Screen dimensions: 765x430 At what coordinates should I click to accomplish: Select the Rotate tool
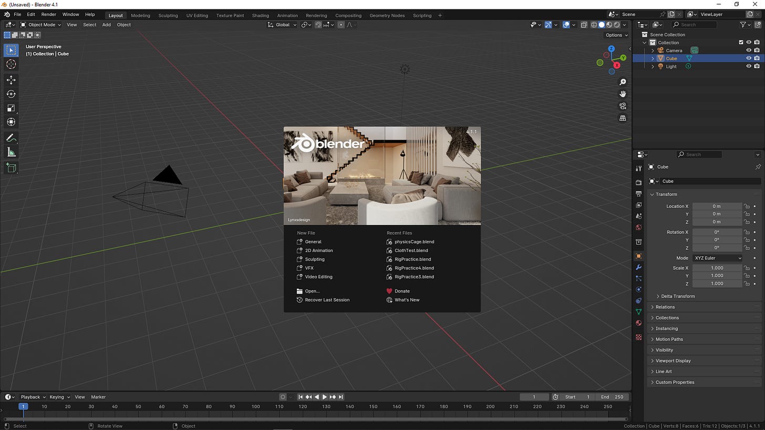(x=11, y=94)
